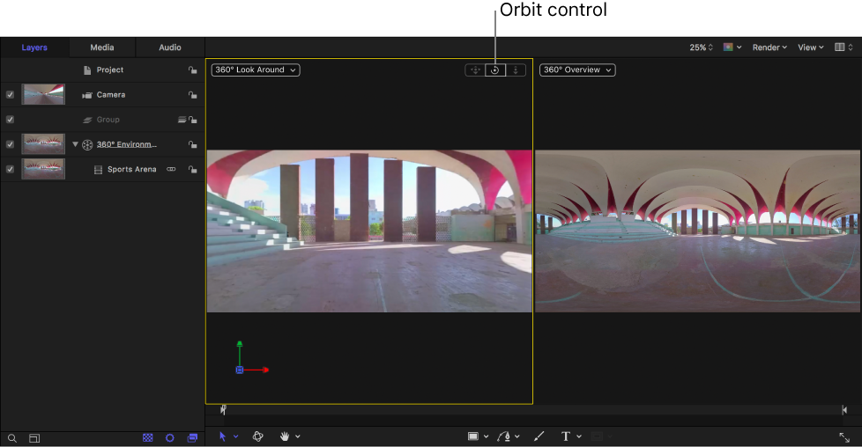Click the lock icon on Group row
The height and width of the screenshot is (447, 862).
click(192, 120)
